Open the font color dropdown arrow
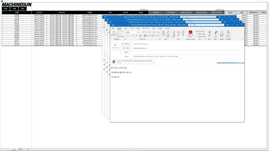The width and height of the screenshot is (269, 151). (x=142, y=36)
